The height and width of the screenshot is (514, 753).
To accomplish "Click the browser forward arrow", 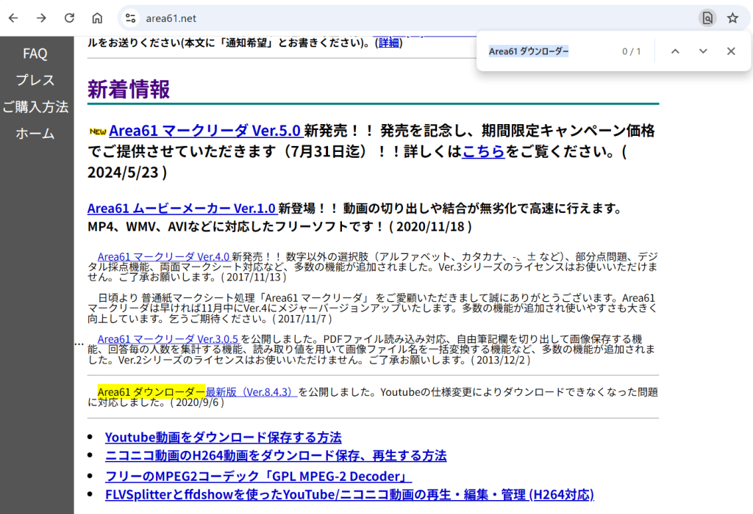I will pyautogui.click(x=41, y=18).
